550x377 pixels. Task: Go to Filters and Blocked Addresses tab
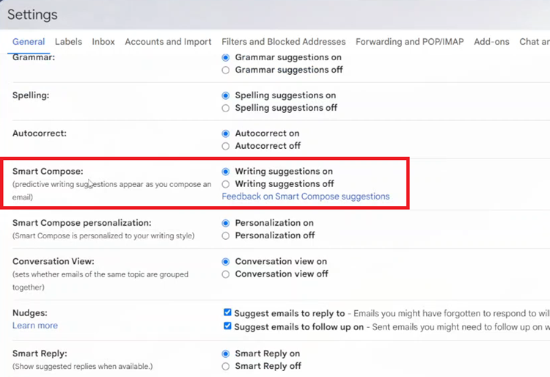click(283, 42)
